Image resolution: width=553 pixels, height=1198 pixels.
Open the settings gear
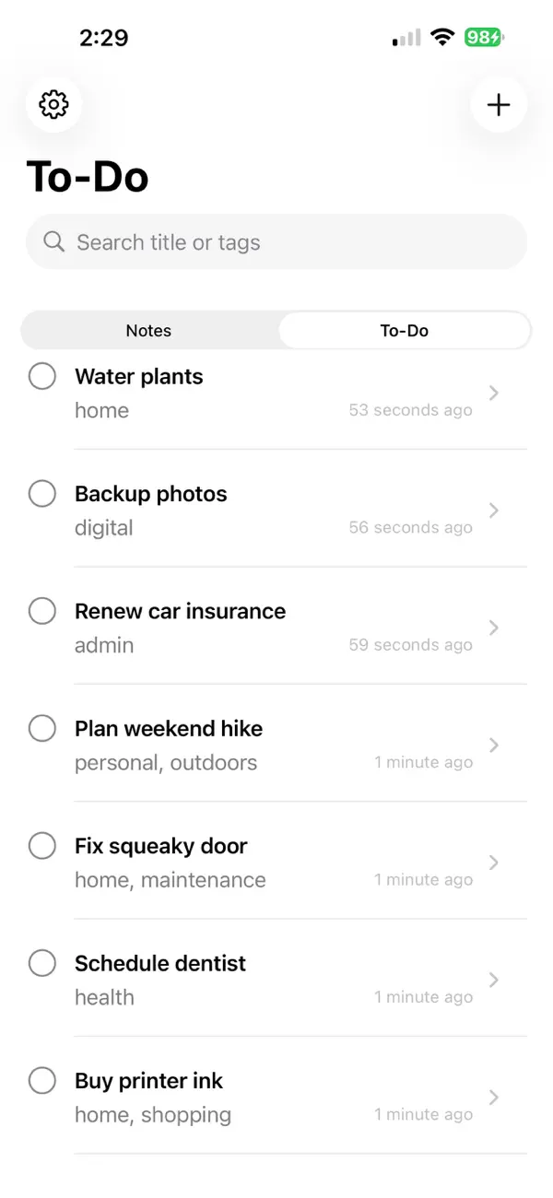coord(53,105)
